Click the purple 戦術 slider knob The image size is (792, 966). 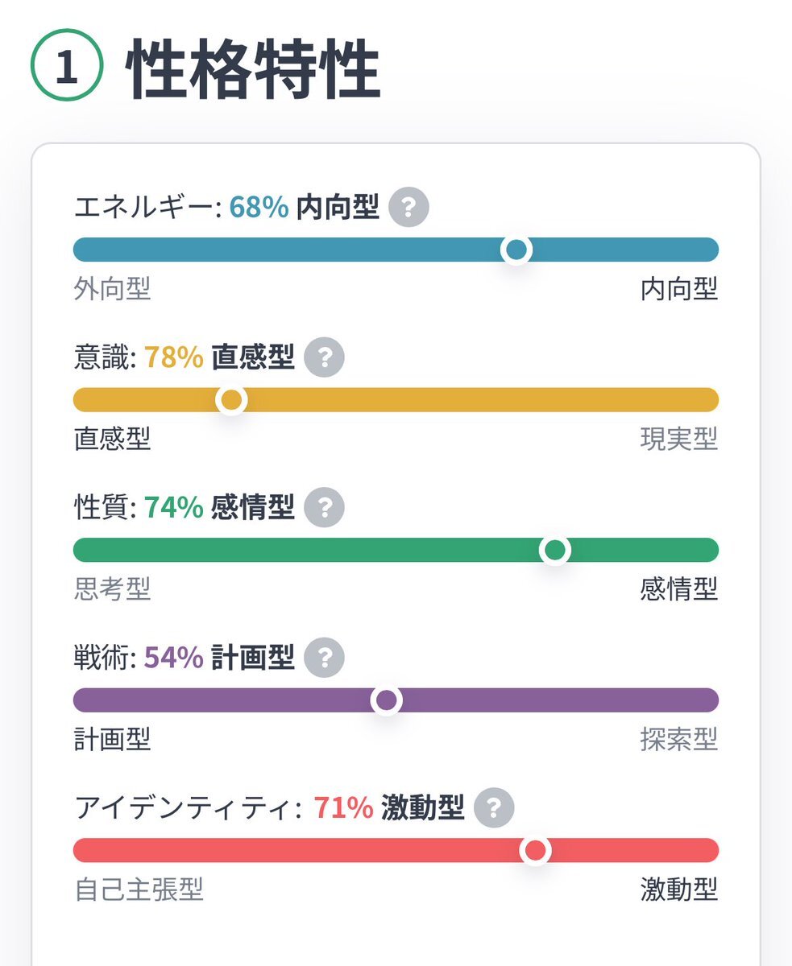click(387, 700)
